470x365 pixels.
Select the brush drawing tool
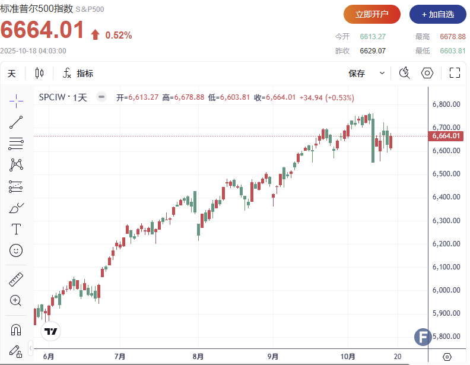click(x=16, y=208)
